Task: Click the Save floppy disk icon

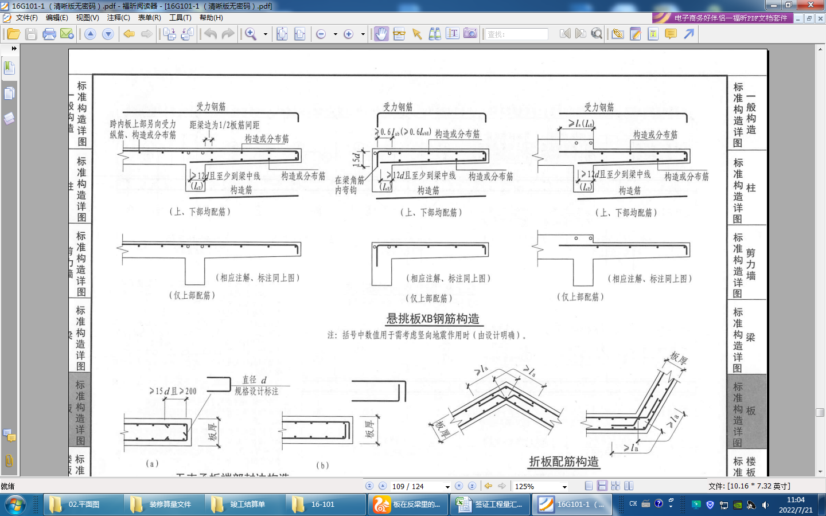Action: (32, 34)
